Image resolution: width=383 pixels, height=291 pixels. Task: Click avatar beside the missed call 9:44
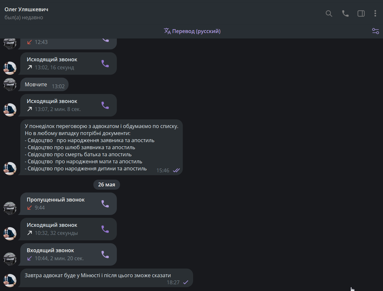click(10, 208)
